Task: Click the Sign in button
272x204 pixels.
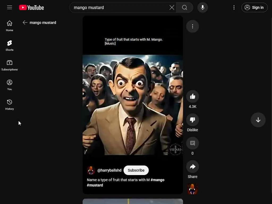Action: point(254,7)
